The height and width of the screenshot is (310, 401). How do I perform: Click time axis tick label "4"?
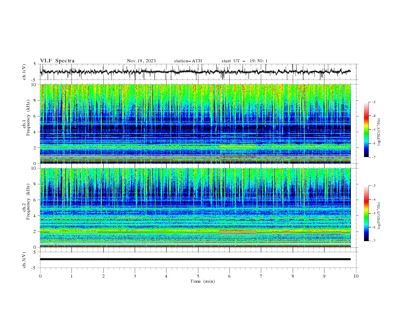click(167, 276)
